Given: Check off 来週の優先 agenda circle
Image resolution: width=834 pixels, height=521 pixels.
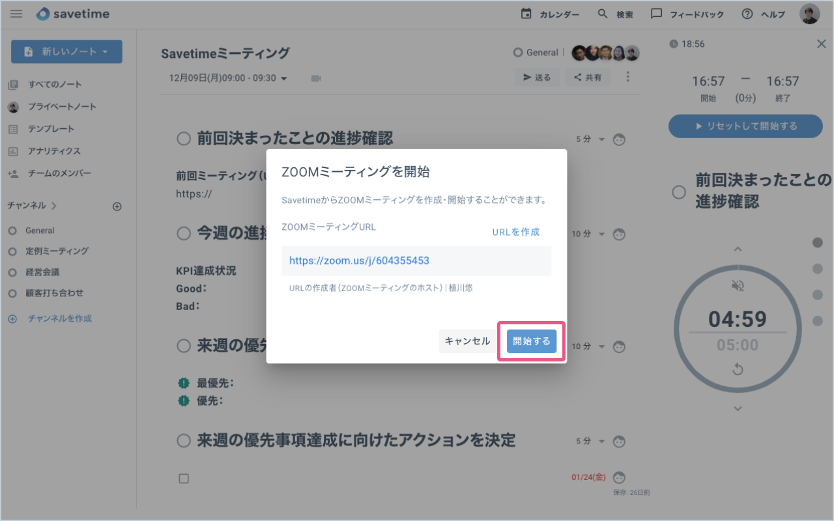Looking at the screenshot, I should (x=184, y=346).
